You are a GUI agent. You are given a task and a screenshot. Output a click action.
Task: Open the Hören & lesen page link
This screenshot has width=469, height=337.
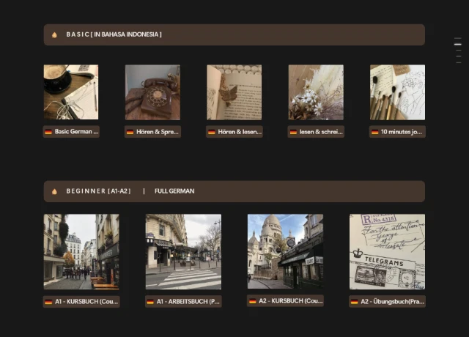(240, 132)
